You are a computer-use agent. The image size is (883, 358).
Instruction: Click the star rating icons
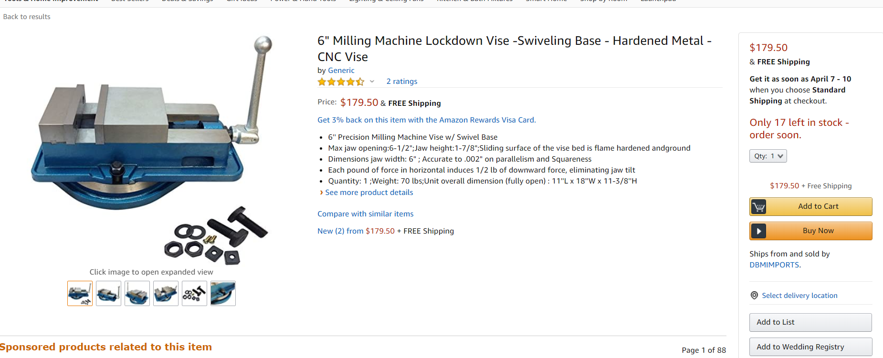[341, 82]
